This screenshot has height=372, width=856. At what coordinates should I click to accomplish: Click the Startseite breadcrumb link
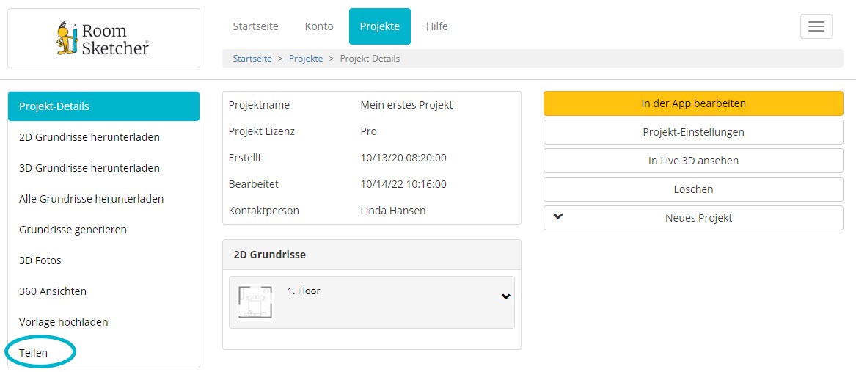point(252,59)
